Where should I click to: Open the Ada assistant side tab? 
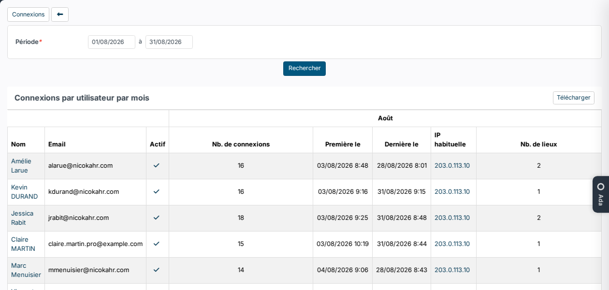pos(601,194)
